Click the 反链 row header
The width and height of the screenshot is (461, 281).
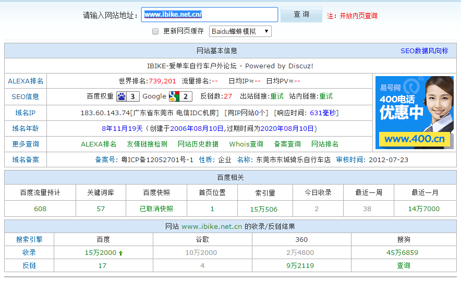[x=29, y=266]
